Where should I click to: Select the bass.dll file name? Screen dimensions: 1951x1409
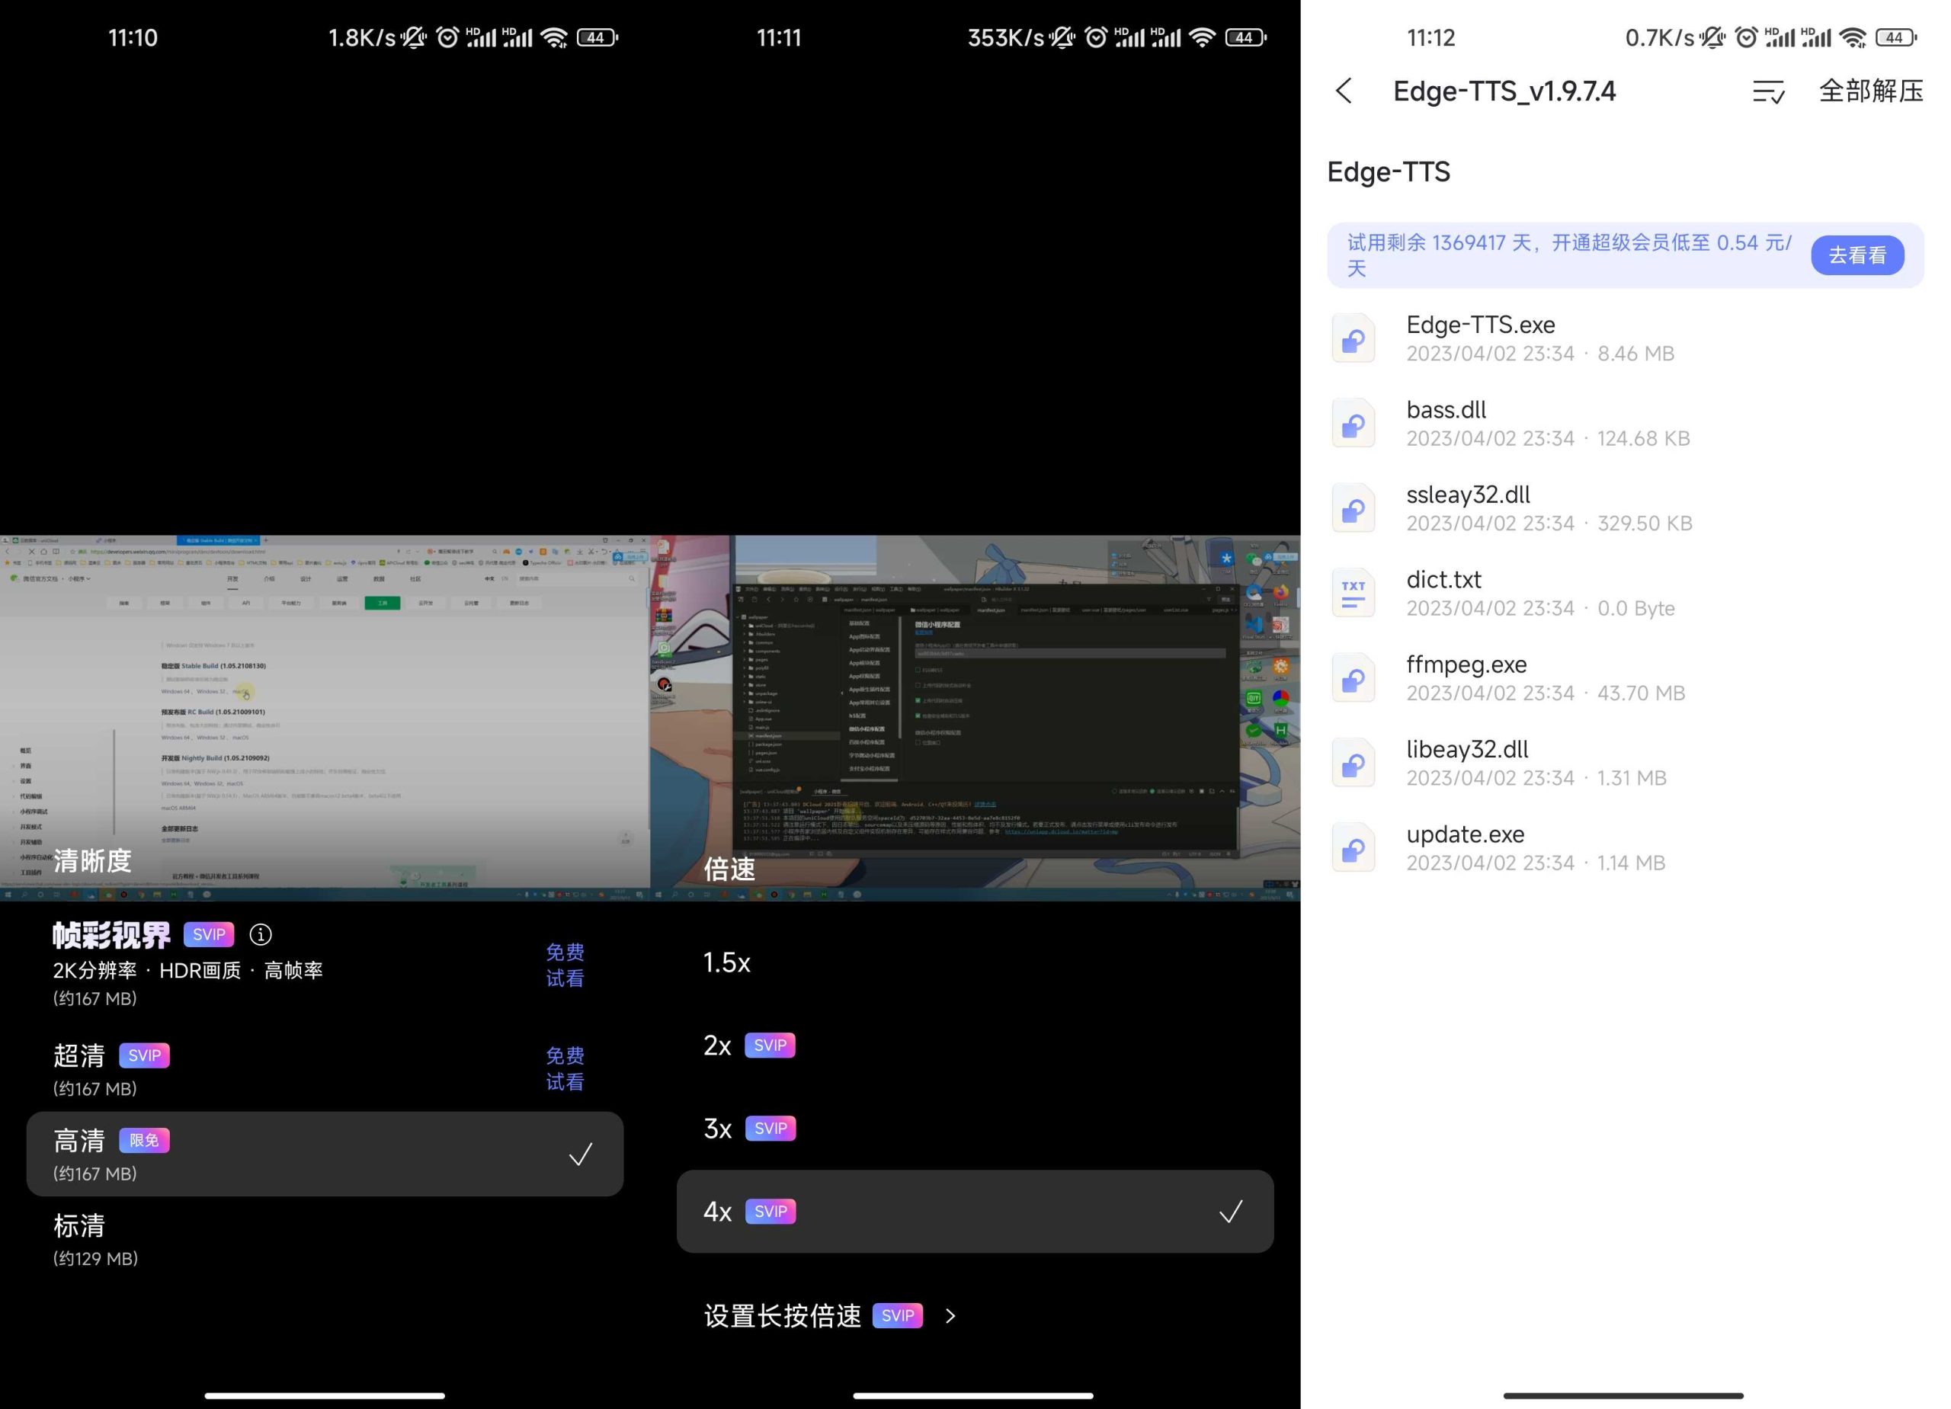click(x=1446, y=409)
